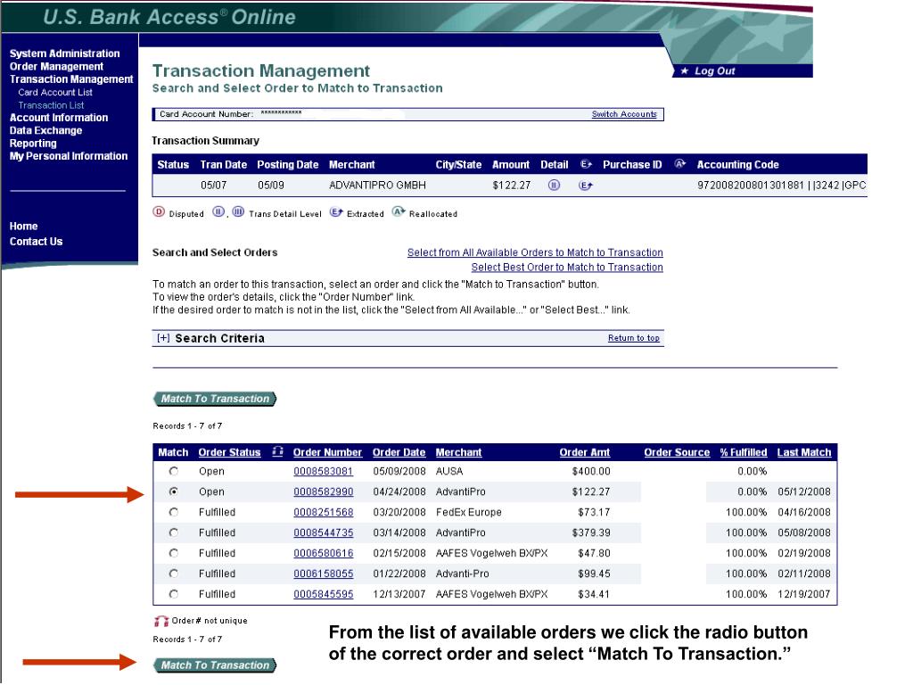913x685 pixels.
Task: Open System Administration in the sidebar
Action: [x=64, y=54]
